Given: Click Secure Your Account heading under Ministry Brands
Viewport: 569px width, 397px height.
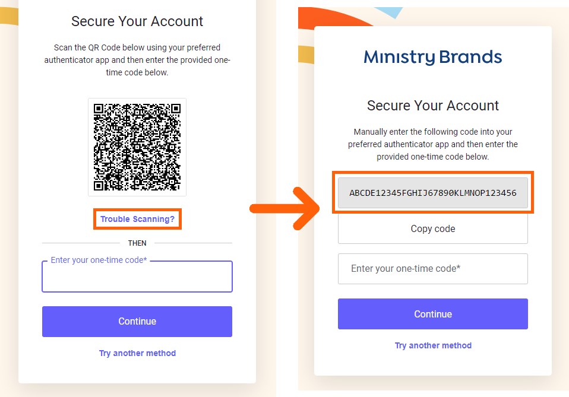Looking at the screenshot, I should [x=433, y=106].
